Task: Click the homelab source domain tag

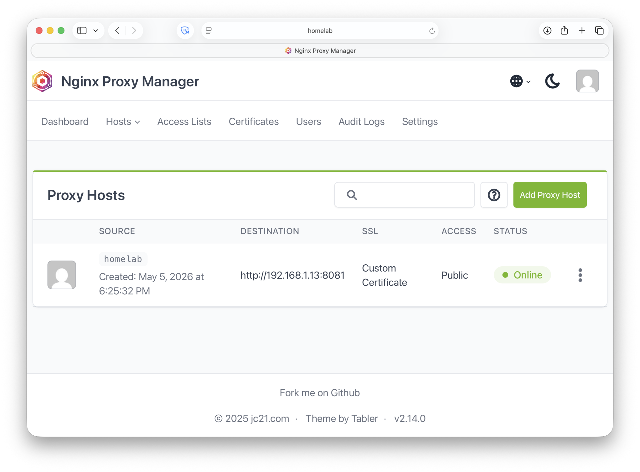Action: pyautogui.click(x=123, y=259)
